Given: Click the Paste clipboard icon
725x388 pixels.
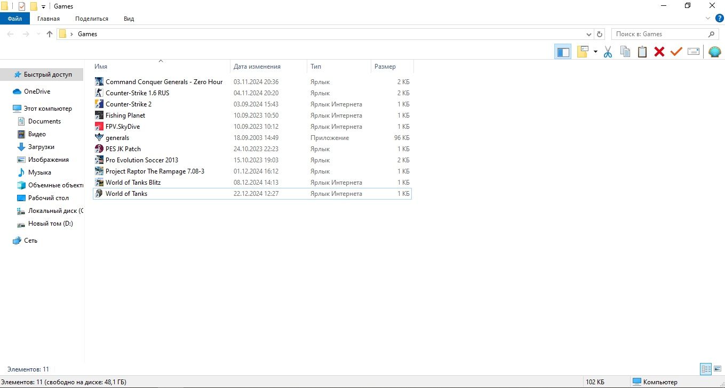Looking at the screenshot, I should click(x=642, y=52).
